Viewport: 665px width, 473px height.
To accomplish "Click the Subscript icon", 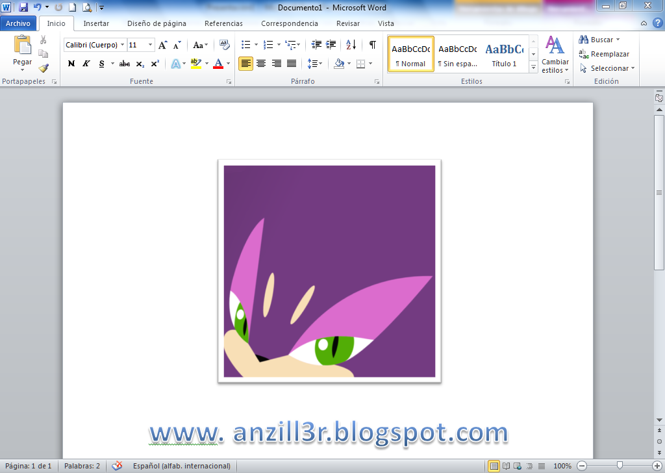I will pyautogui.click(x=140, y=64).
